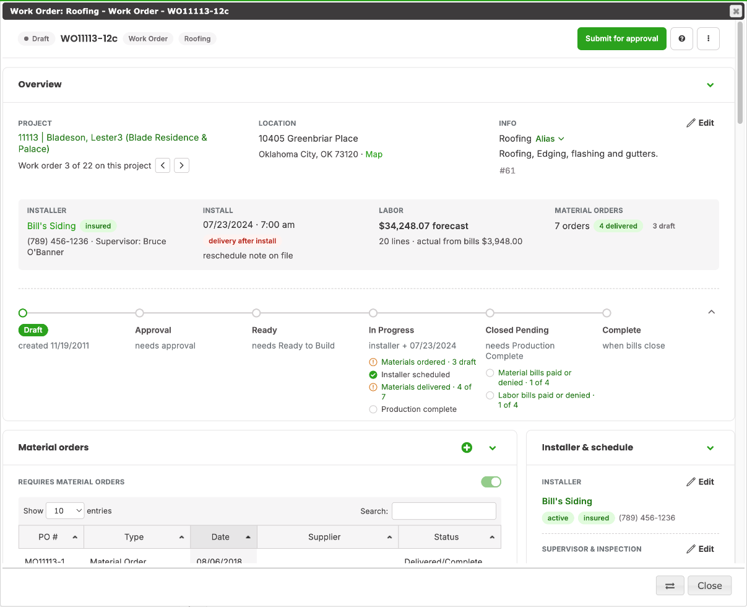The image size is (747, 607).
Task: Click the 07/23/2024 · 7:00 am install time
Action: tap(249, 225)
